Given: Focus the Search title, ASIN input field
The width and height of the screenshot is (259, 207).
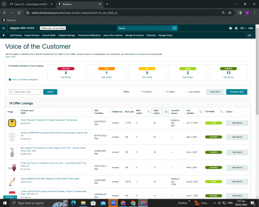Looking at the screenshot, I should pos(27,92).
